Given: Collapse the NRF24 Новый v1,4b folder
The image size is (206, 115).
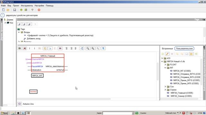Looking at the screenshot, I should click(x=162, y=61).
